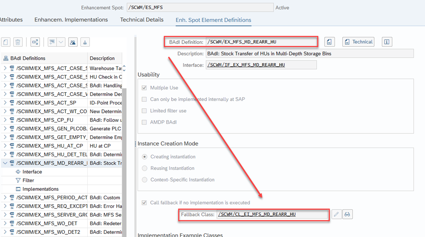The width and height of the screenshot is (425, 237).
Task: Click the Description column header
Action: [104, 58]
